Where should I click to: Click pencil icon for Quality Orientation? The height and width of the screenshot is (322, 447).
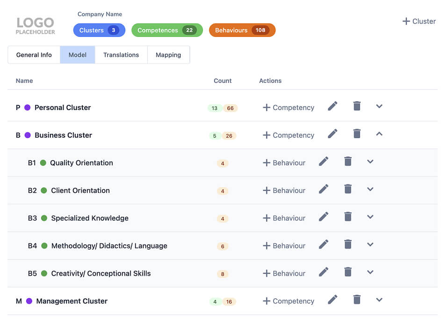pos(324,161)
